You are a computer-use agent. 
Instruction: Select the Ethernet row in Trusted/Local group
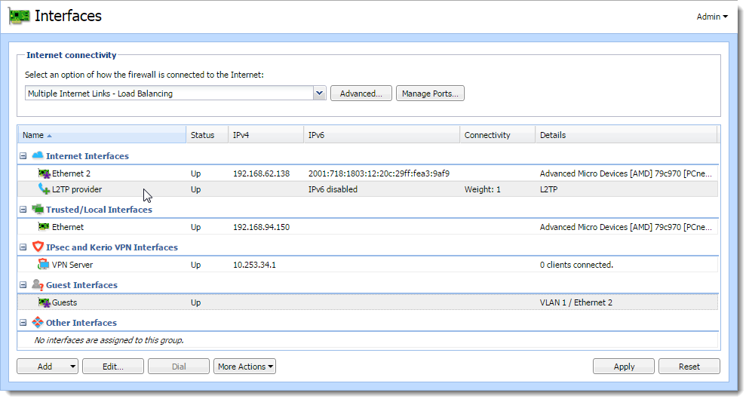pyautogui.click(x=68, y=227)
